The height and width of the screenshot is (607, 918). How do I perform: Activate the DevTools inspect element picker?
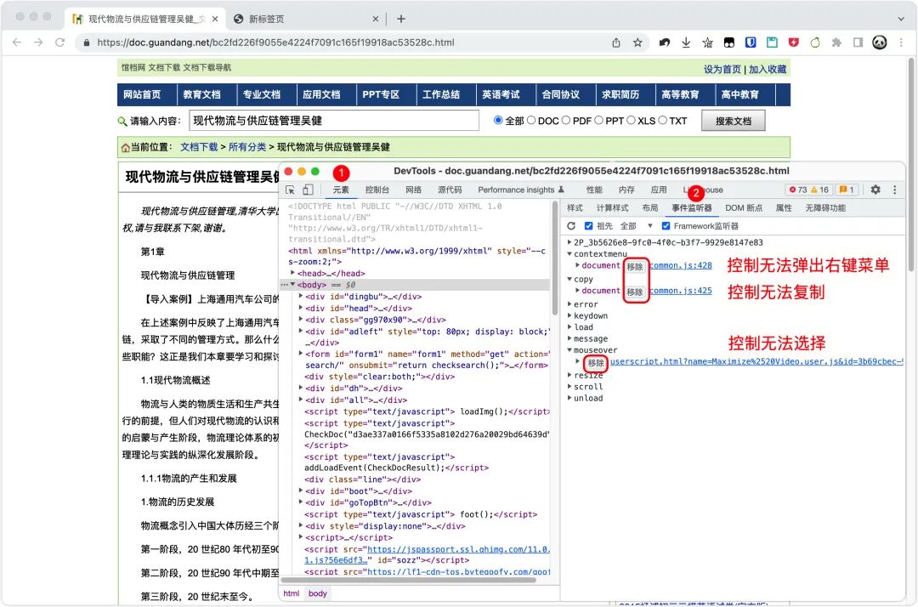click(290, 190)
